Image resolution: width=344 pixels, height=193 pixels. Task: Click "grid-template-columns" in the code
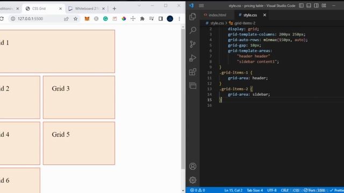(251, 34)
